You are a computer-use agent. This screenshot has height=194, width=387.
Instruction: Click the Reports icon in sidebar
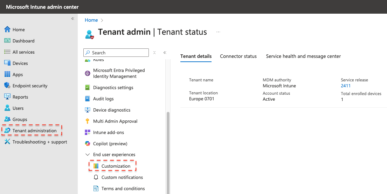(7, 97)
